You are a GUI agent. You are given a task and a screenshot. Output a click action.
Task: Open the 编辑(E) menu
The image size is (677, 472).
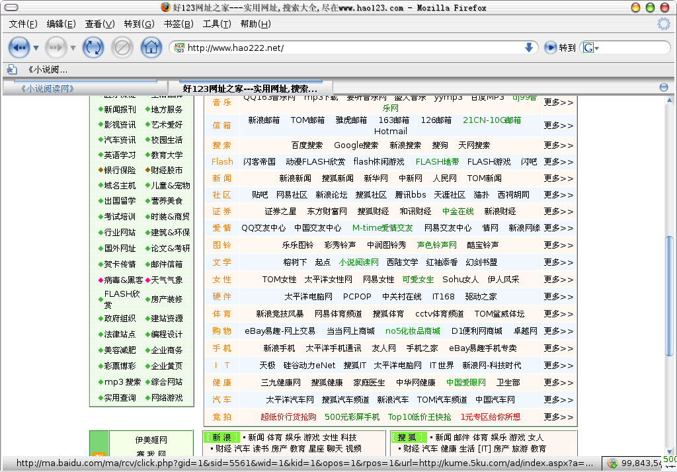(x=61, y=24)
